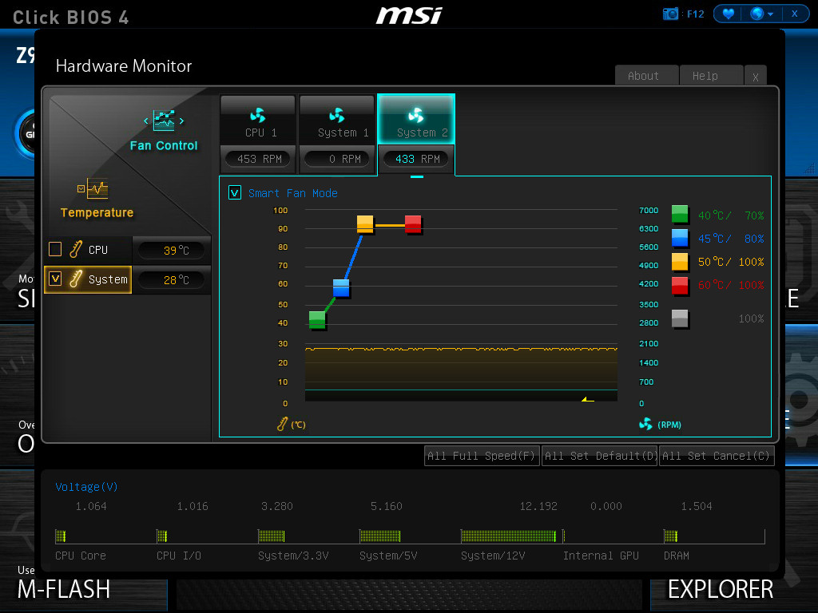Close Click BIOS 4 with top-right X

(795, 14)
